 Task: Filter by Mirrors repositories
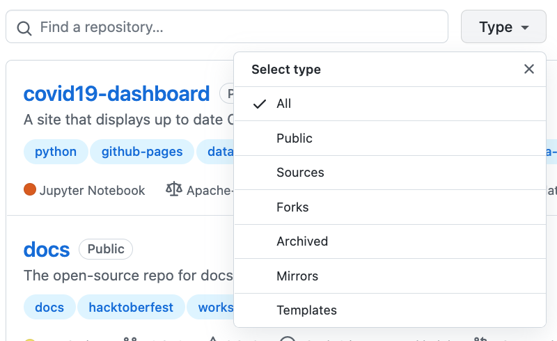pos(390,276)
